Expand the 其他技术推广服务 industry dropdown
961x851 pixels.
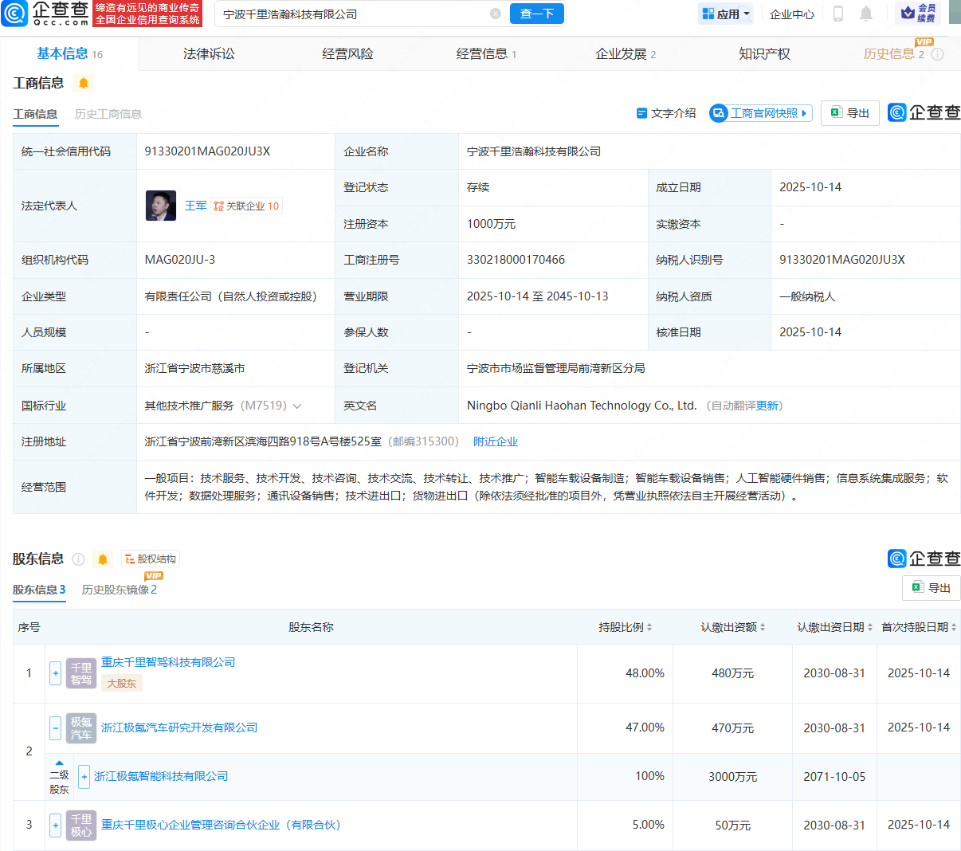pyautogui.click(x=297, y=406)
